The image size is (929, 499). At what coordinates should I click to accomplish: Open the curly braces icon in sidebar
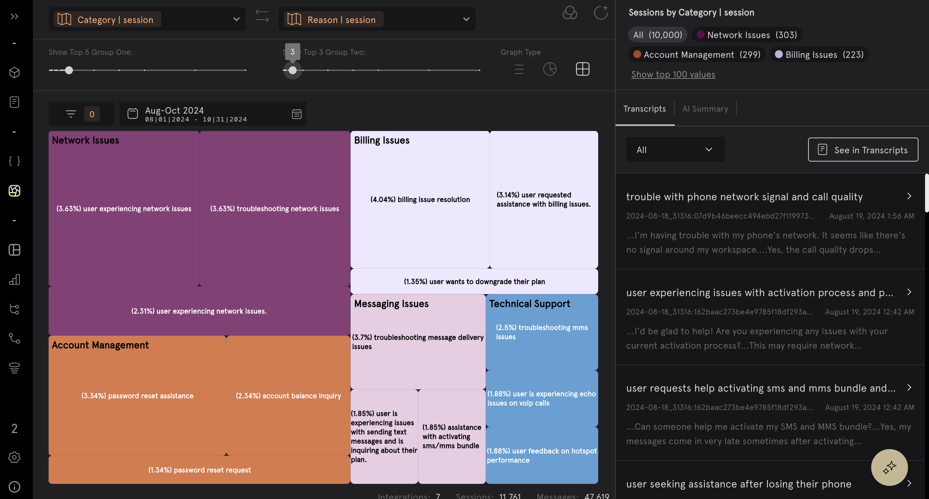point(14,161)
